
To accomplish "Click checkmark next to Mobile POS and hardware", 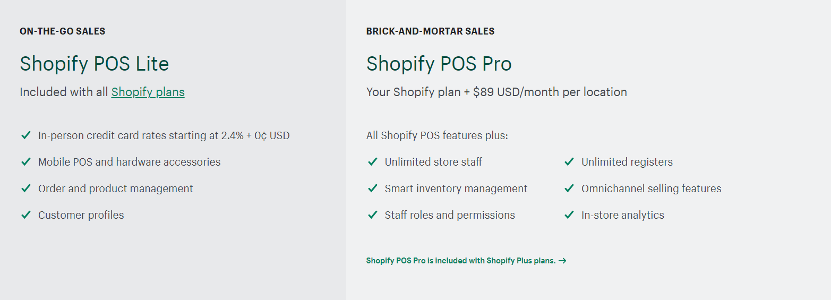I will [x=25, y=162].
